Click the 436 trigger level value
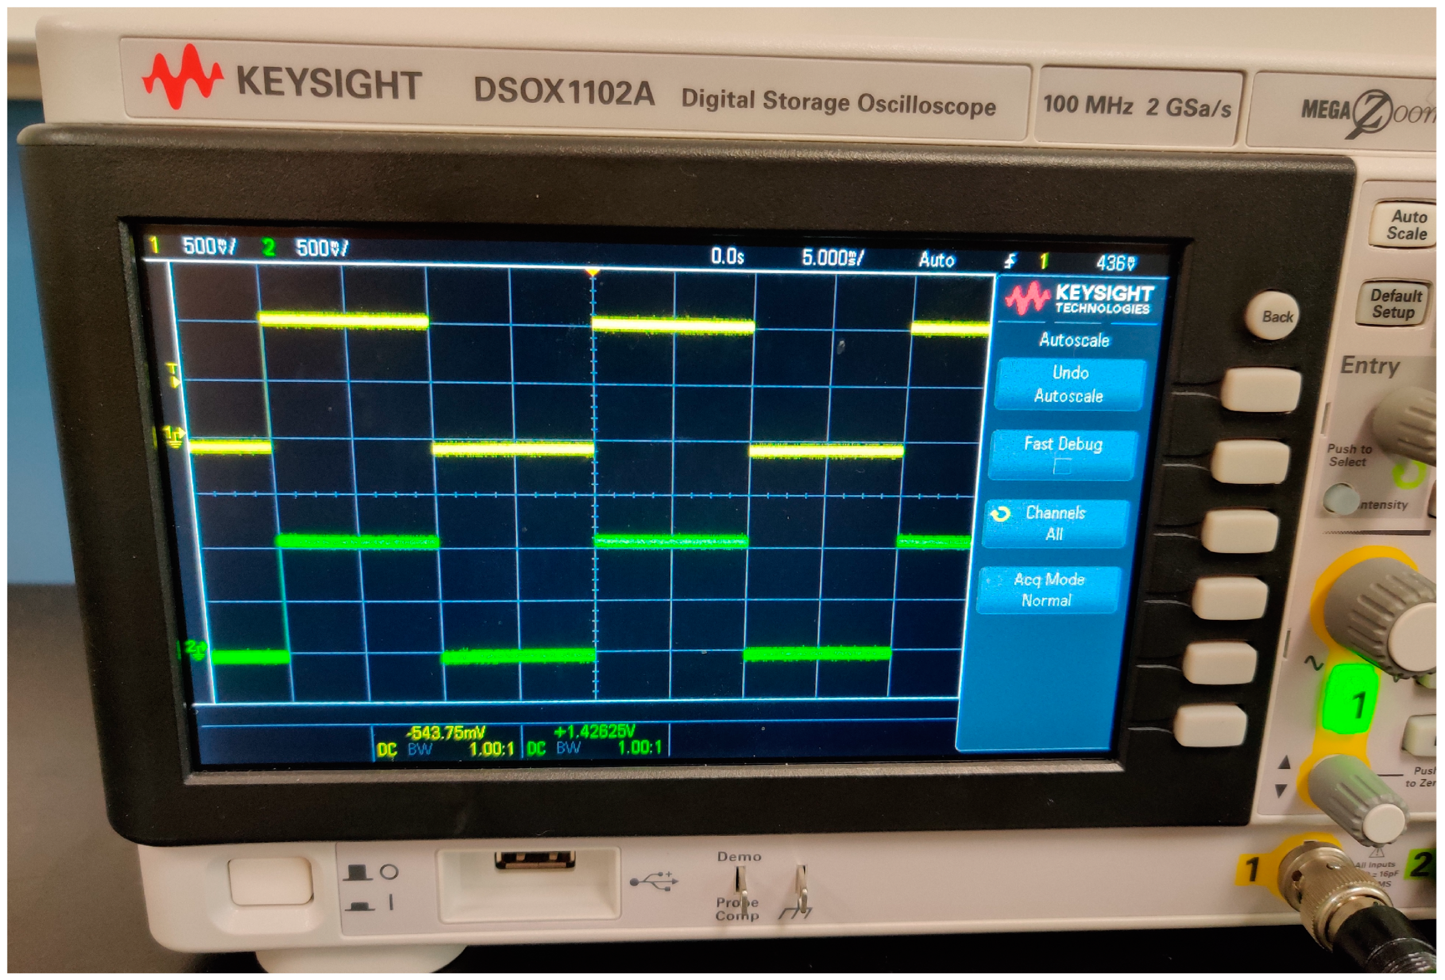Viewport: 1445px width, 980px height. point(1115,263)
